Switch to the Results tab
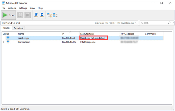The height and width of the screenshot is (111, 175). pos(6,28)
